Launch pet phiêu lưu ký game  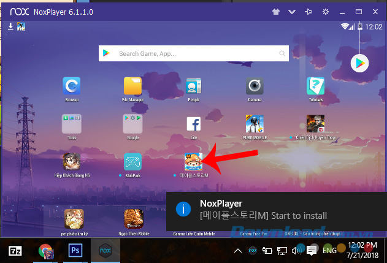74,219
